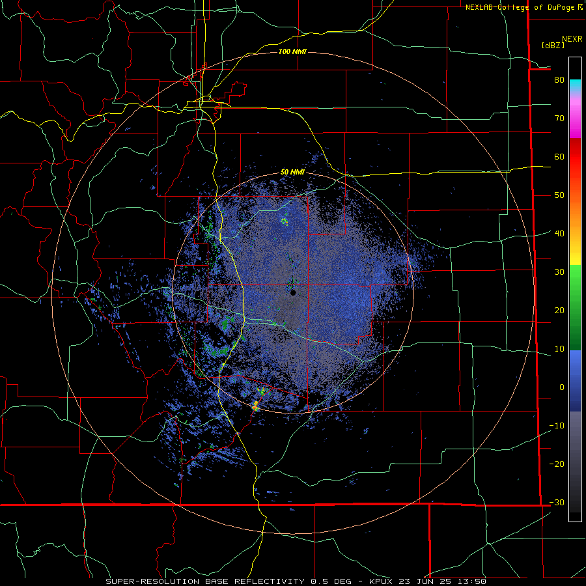Click the 10 value on dBZ scale

click(x=559, y=349)
